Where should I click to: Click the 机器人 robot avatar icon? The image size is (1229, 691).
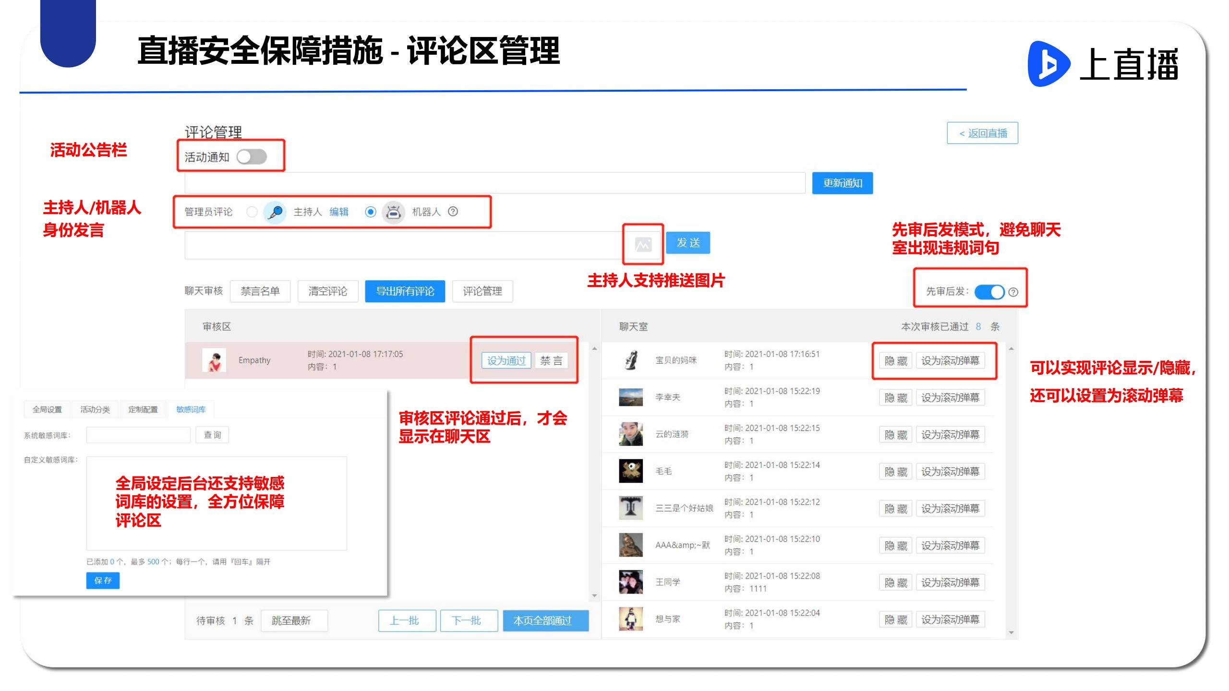point(393,212)
